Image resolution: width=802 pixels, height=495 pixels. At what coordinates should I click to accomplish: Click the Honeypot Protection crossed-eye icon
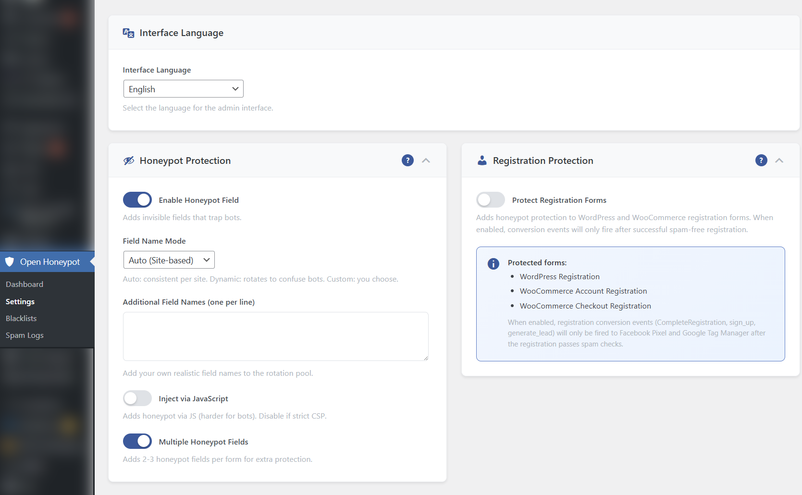[x=129, y=161]
